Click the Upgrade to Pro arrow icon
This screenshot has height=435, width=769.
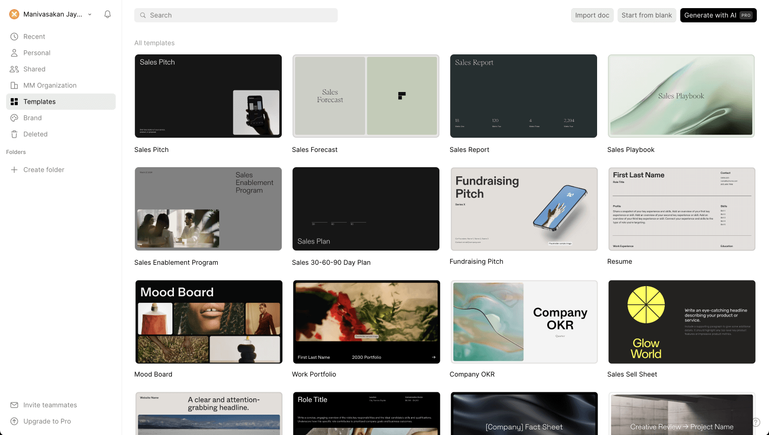coord(14,421)
